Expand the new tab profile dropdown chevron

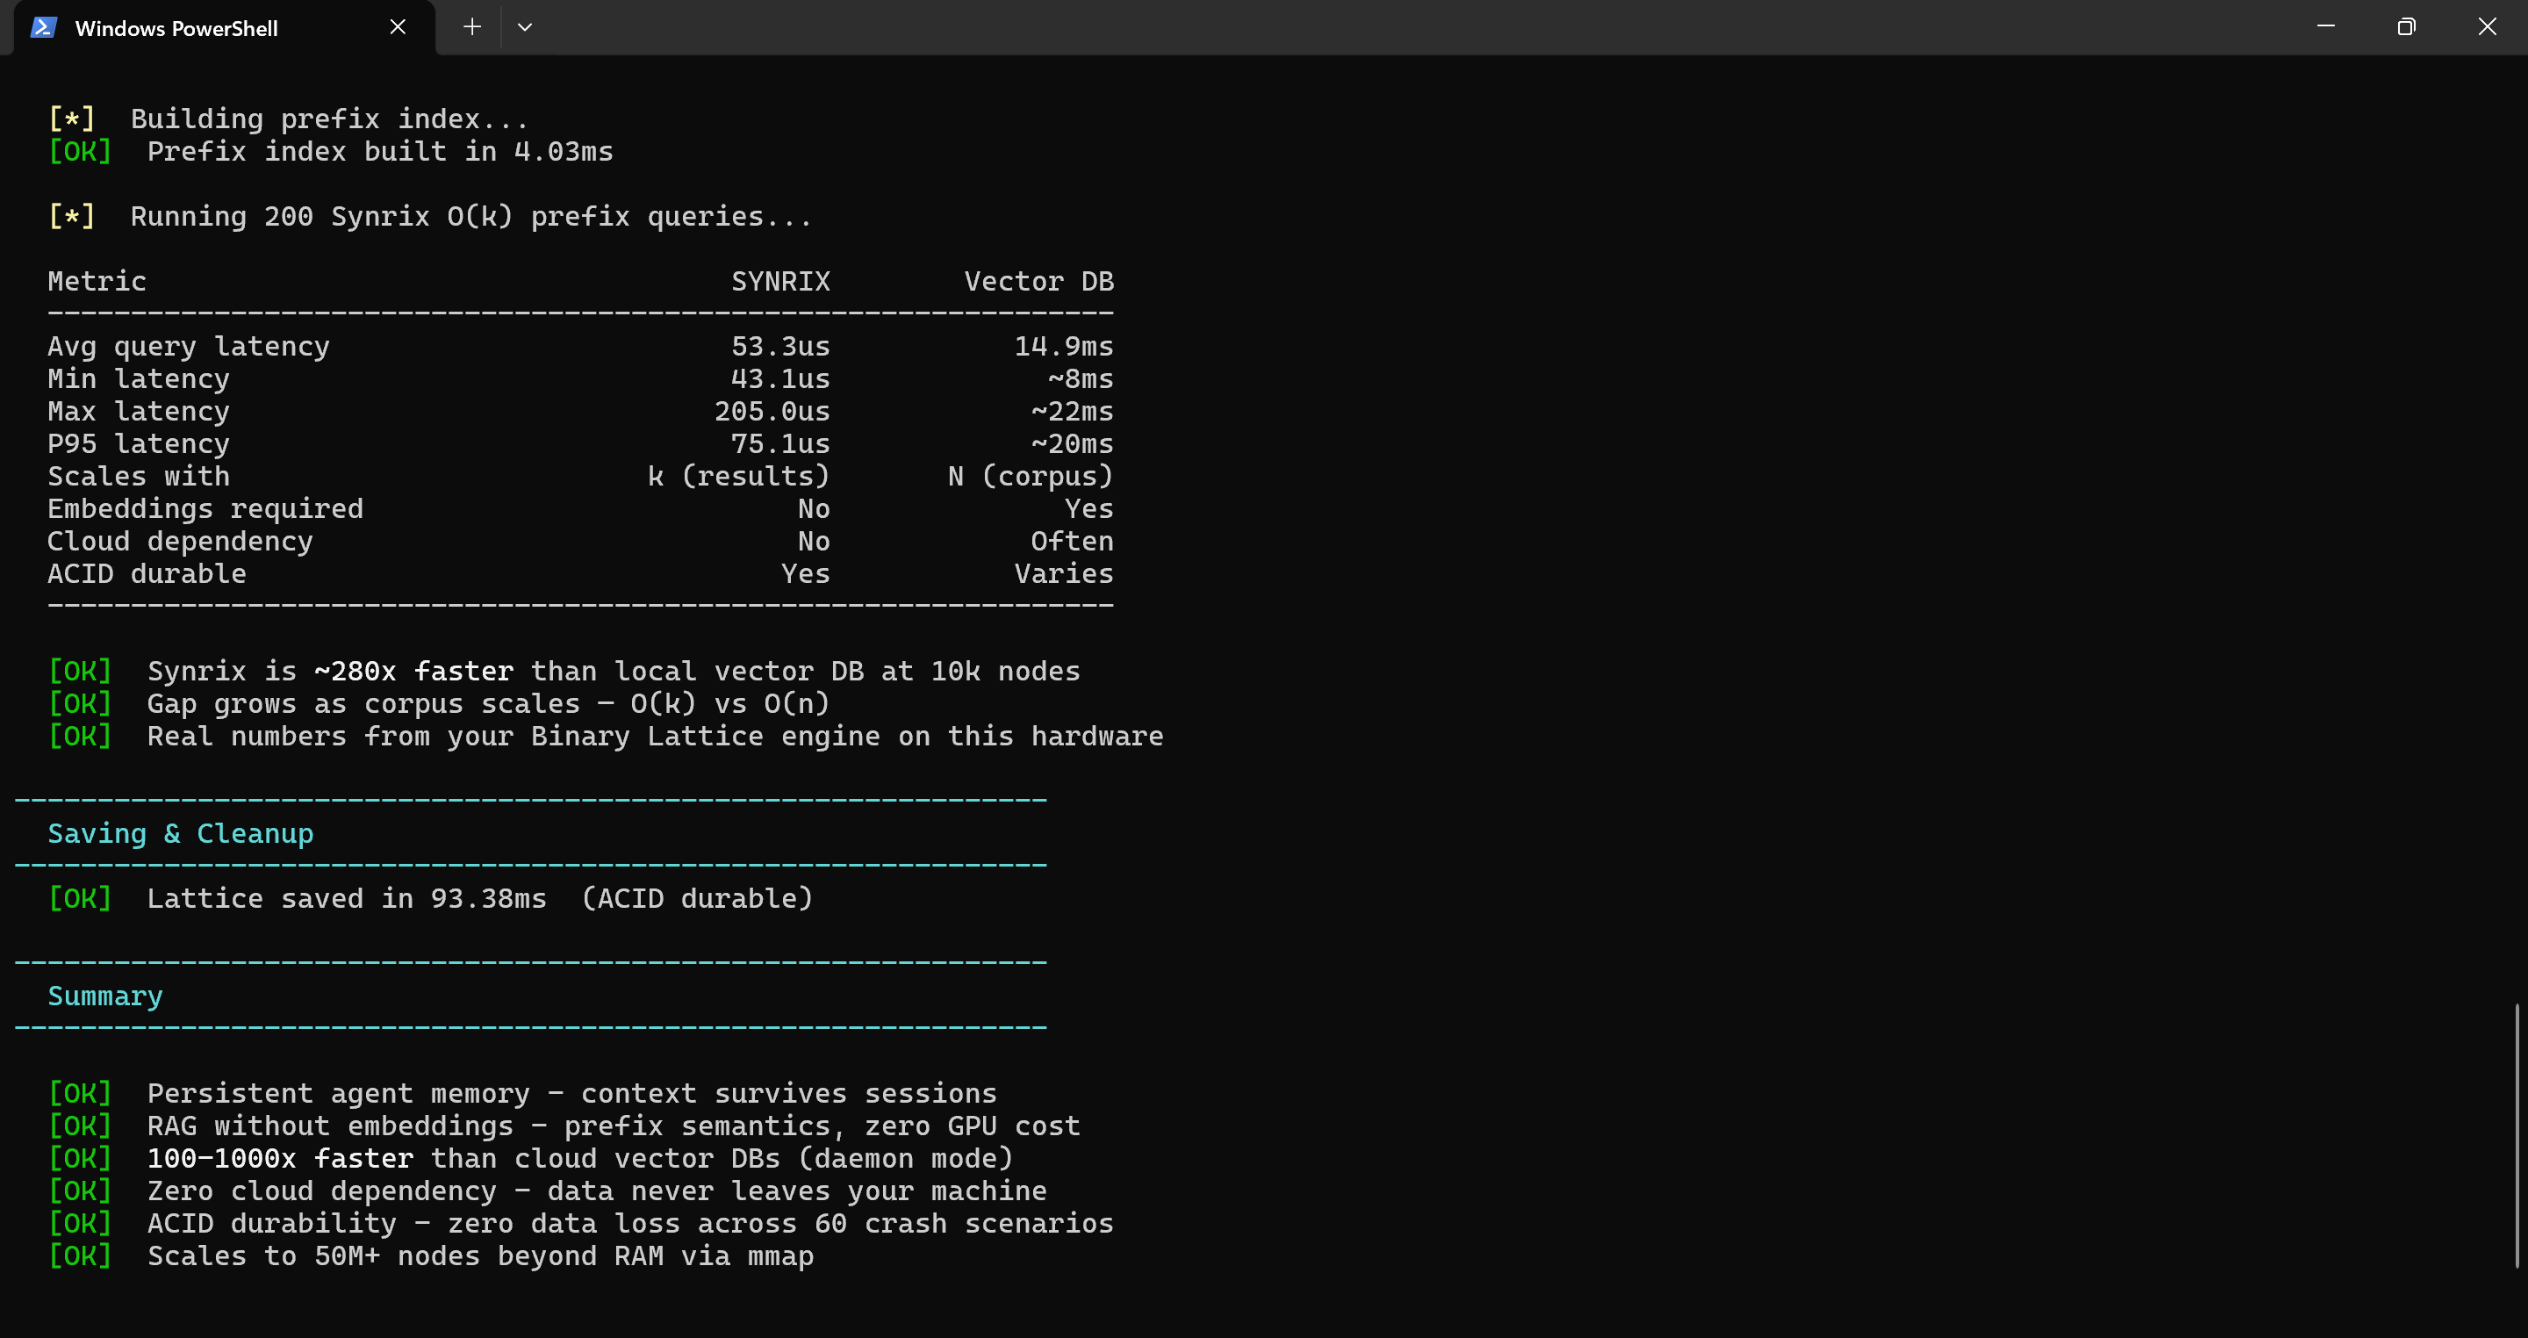(x=525, y=27)
